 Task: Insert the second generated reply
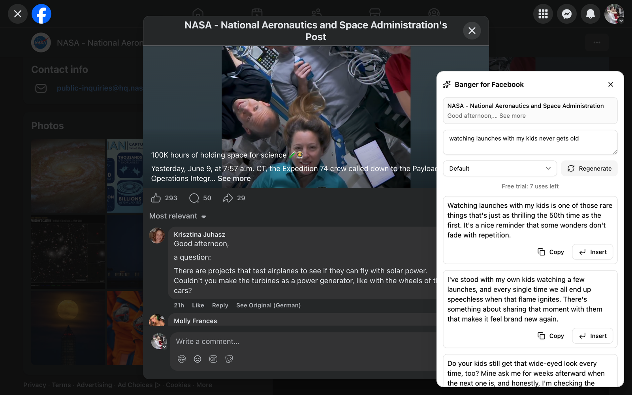click(x=592, y=336)
